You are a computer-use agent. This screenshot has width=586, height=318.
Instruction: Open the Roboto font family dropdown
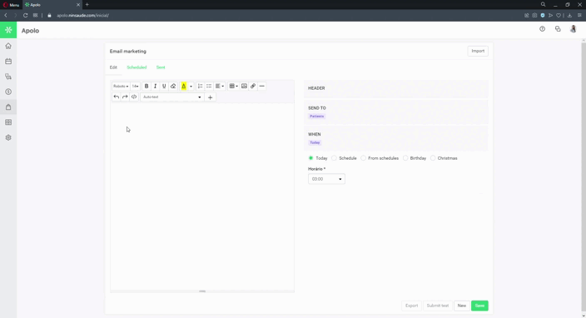click(x=121, y=87)
